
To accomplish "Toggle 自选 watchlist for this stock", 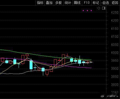I will [105, 3].
